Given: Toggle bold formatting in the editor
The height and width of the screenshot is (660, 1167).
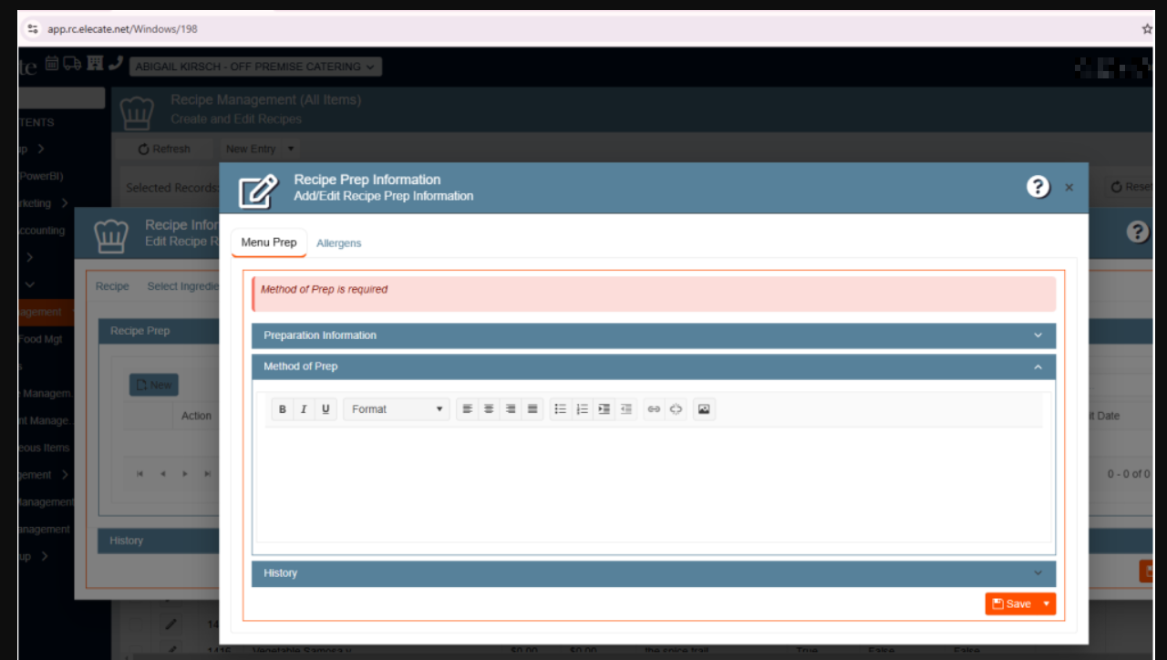Looking at the screenshot, I should (283, 409).
